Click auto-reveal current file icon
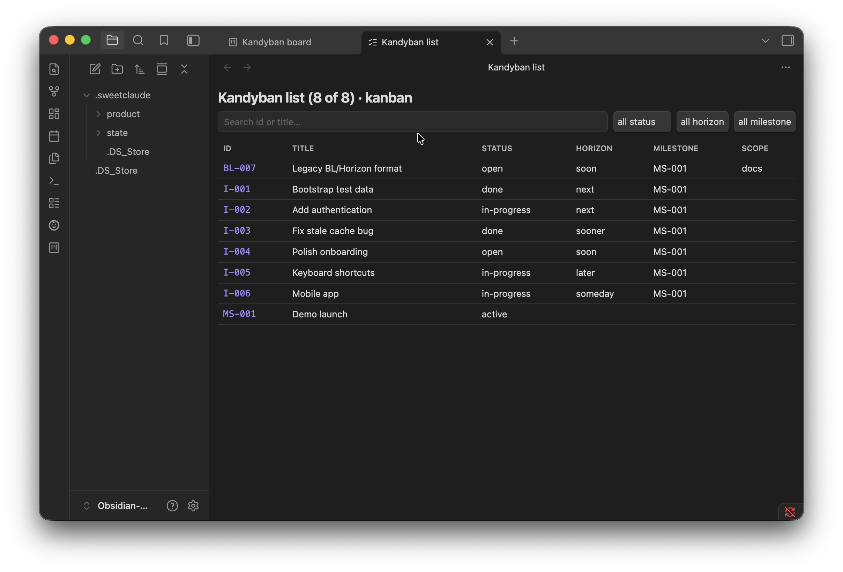This screenshot has height=572, width=843. [x=162, y=69]
